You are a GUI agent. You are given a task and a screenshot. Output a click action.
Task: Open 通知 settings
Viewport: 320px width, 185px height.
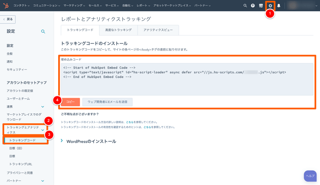coord(10,62)
